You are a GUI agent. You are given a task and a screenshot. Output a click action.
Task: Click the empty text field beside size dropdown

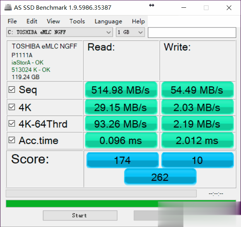pos(191,33)
